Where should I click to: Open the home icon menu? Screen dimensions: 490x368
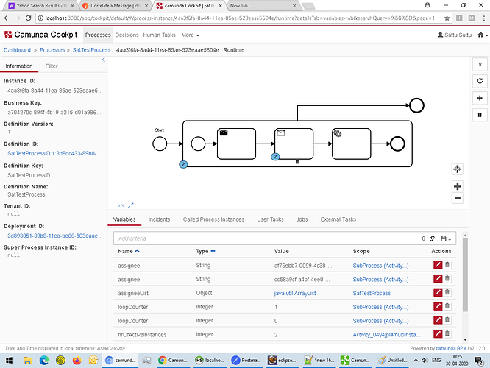[483, 35]
